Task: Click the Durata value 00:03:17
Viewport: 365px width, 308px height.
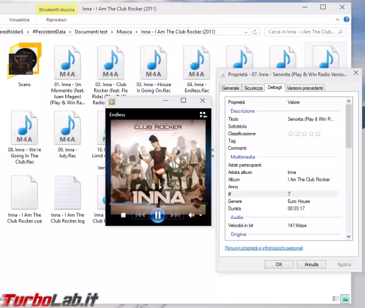Action: [296, 209]
